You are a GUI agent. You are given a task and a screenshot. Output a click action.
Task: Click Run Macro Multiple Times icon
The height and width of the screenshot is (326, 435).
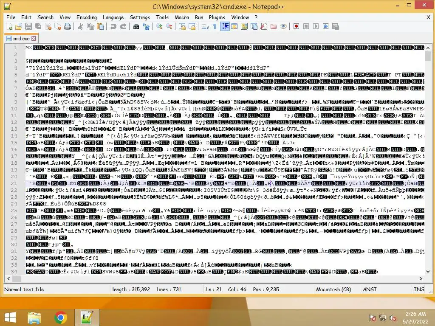pos(325,26)
